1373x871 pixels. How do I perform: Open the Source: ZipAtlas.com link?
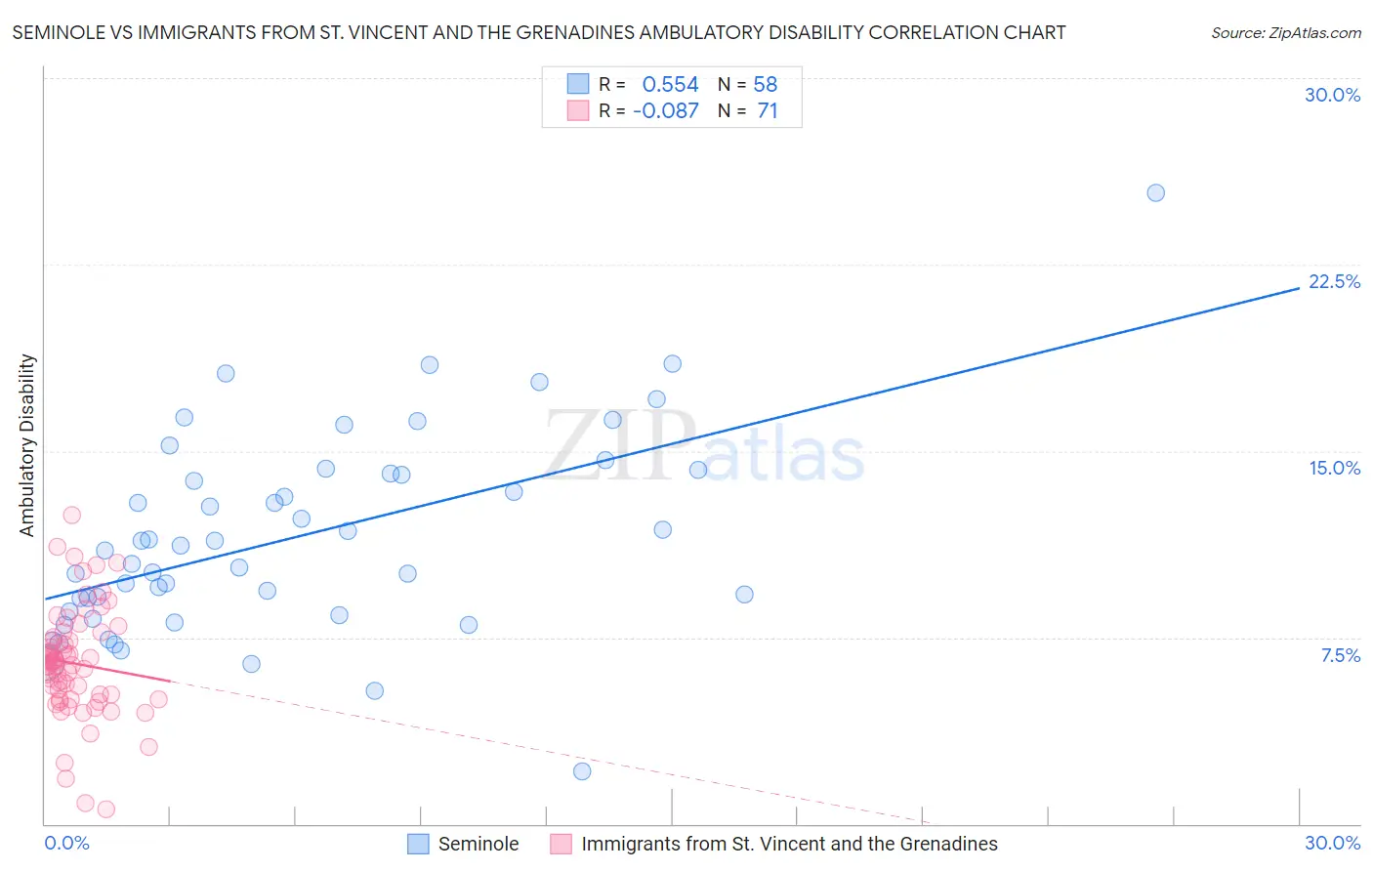(1286, 32)
